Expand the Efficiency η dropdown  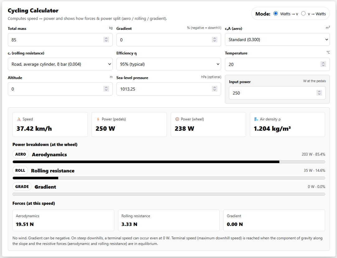(x=168, y=64)
